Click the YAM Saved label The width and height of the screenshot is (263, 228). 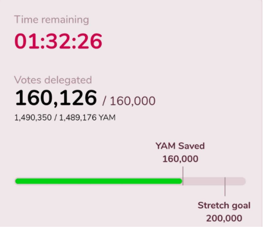pos(180,146)
